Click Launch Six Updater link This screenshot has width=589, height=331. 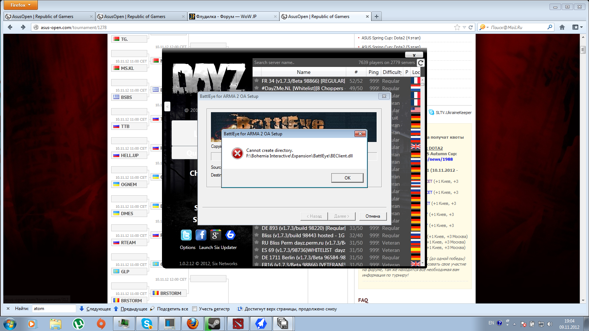point(218,248)
